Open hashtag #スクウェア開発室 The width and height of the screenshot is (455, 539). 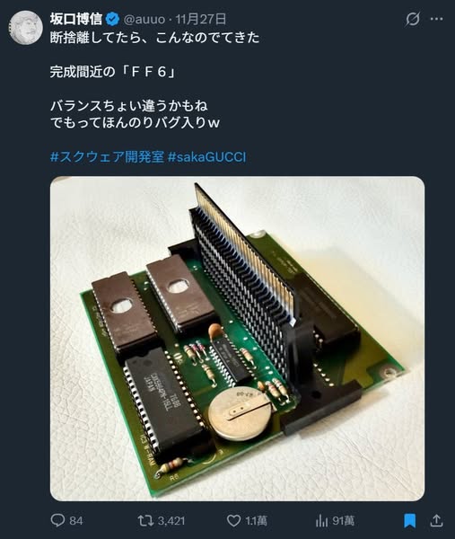(107, 156)
